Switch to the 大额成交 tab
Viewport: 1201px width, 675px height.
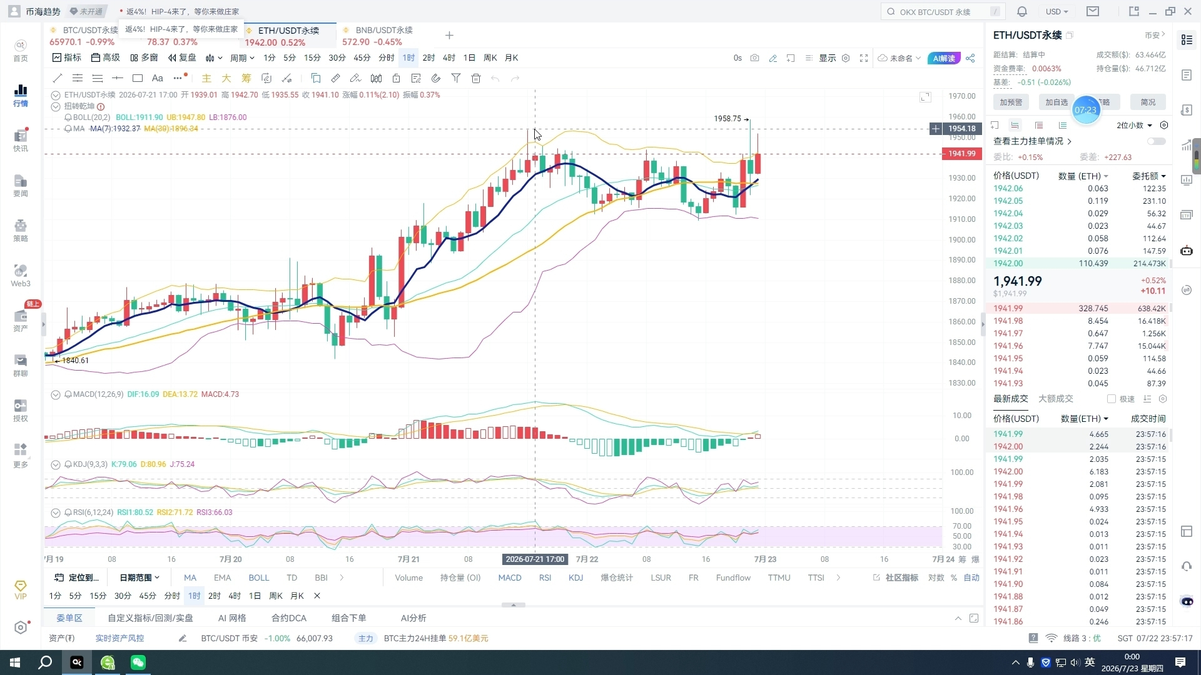[x=1056, y=399]
